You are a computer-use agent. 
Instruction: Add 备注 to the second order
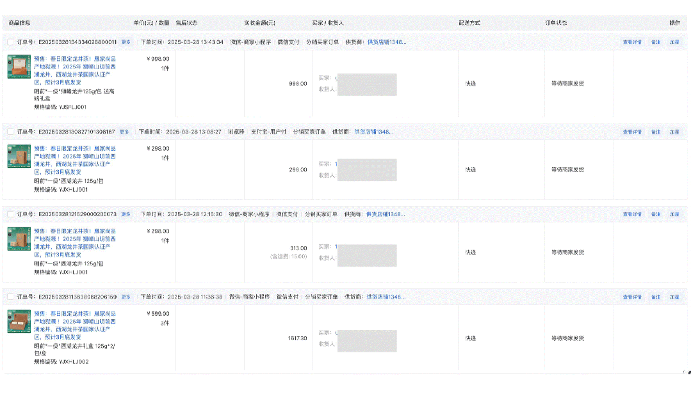point(656,132)
